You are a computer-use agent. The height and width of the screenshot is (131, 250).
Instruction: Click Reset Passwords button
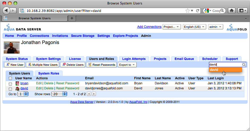[x=102, y=65]
